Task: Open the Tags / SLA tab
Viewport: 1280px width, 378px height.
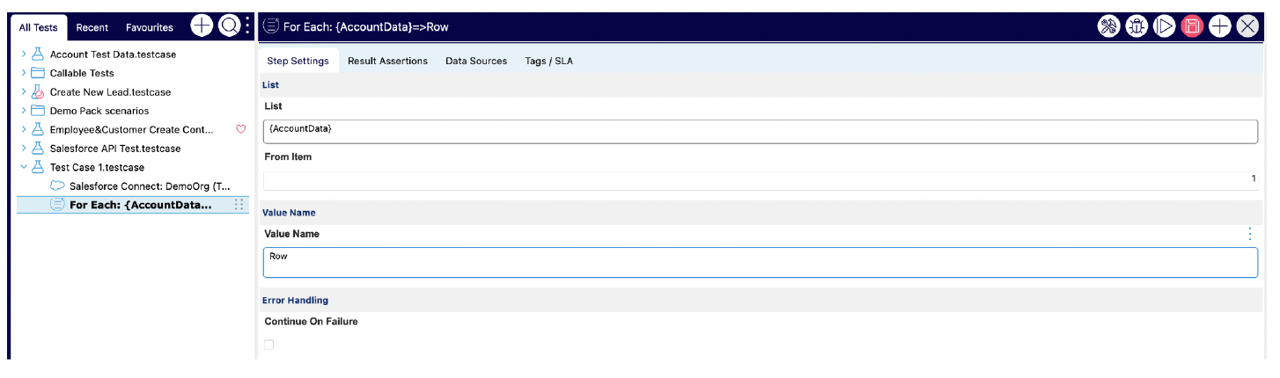Action: [x=548, y=61]
